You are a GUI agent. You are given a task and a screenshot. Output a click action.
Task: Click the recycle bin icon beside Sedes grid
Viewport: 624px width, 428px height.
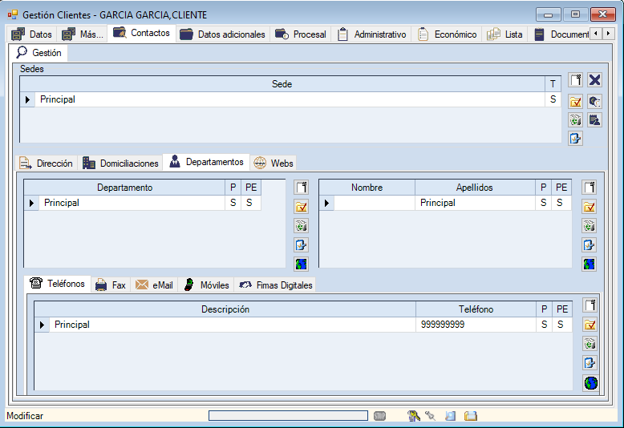(x=575, y=120)
